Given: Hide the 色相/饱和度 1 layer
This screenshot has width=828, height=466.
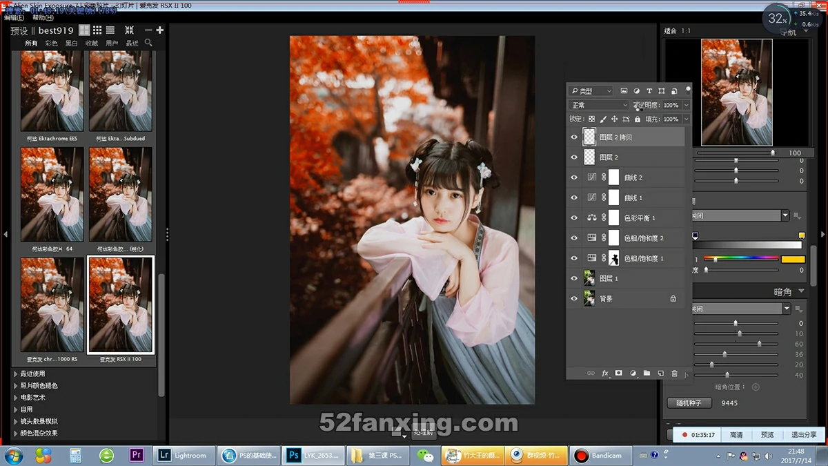Looking at the screenshot, I should click(574, 258).
